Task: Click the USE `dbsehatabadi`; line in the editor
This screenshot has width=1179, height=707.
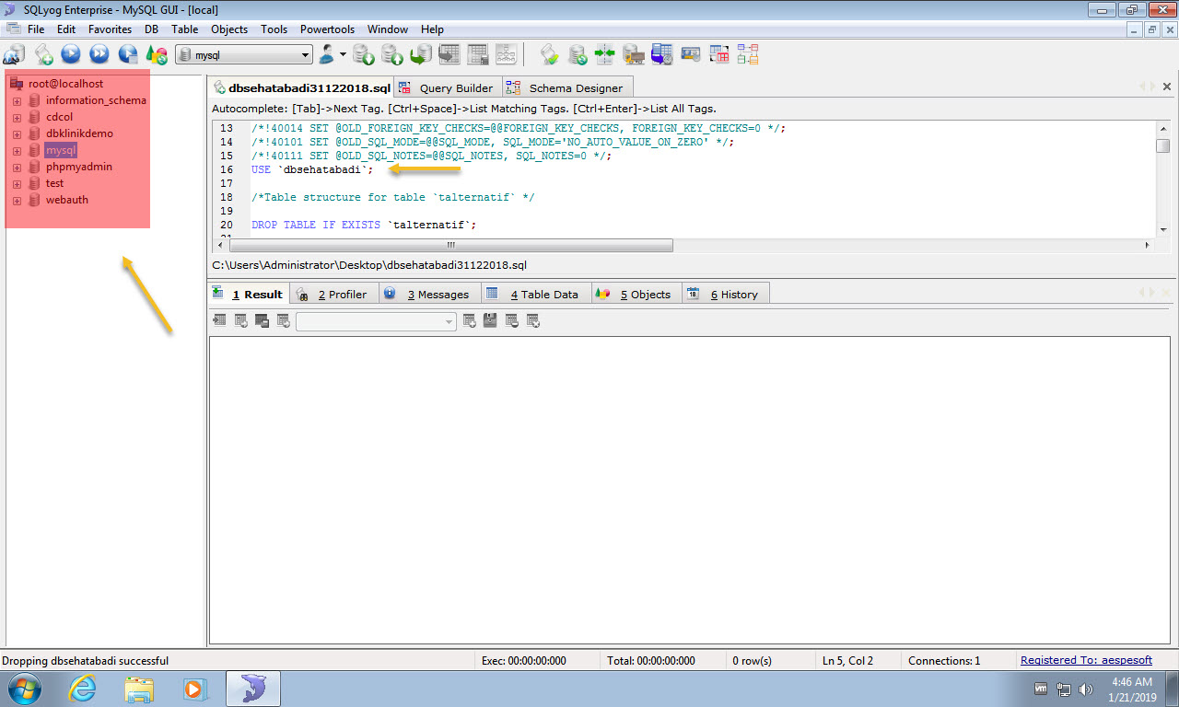Action: (x=312, y=169)
